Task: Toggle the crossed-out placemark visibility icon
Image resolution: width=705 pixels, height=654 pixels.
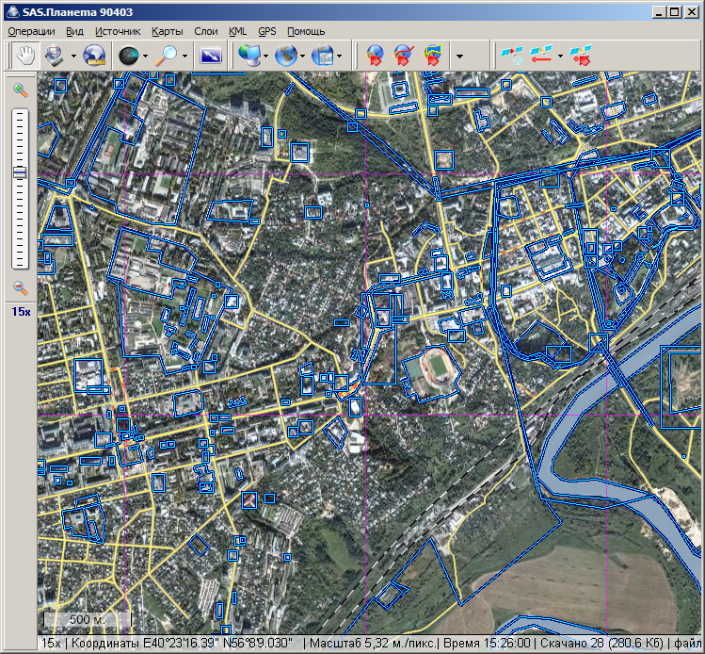Action: pos(404,56)
